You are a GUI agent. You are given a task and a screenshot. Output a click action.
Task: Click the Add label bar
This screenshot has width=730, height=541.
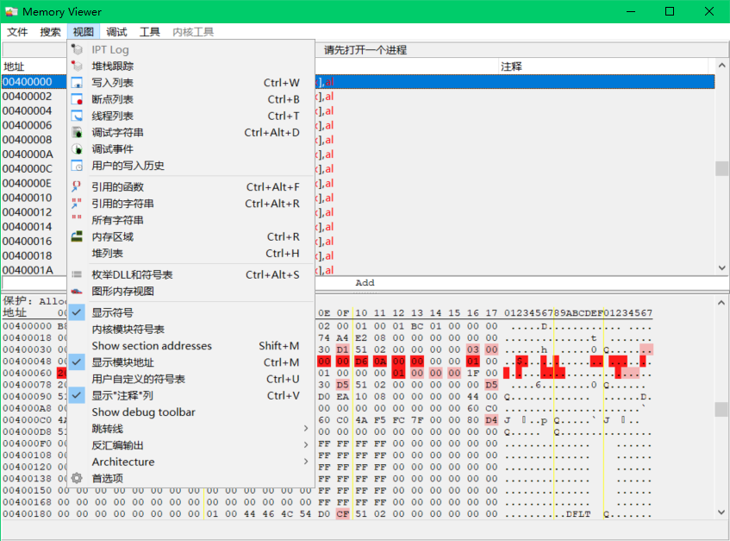pos(365,282)
